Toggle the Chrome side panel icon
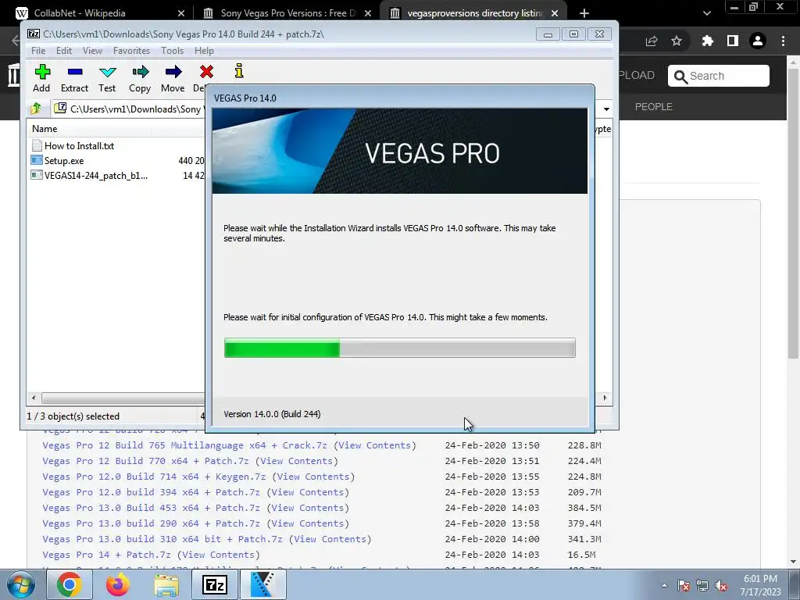Viewport: 800px width, 600px height. pos(733,41)
